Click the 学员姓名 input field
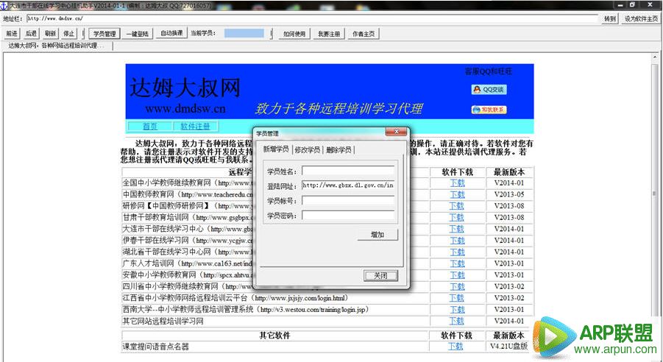 point(348,171)
